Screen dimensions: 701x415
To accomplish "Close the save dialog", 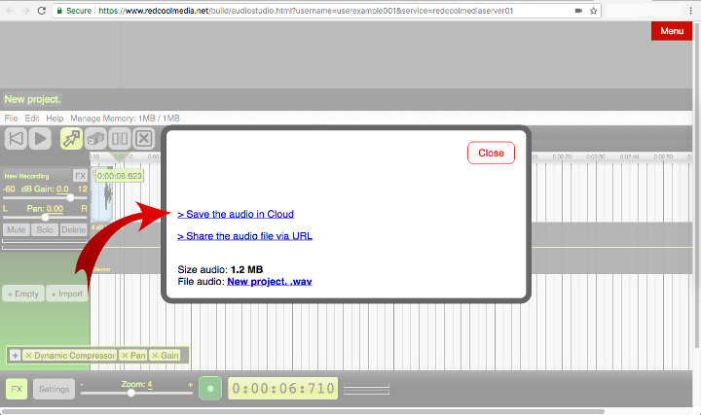I will point(491,153).
